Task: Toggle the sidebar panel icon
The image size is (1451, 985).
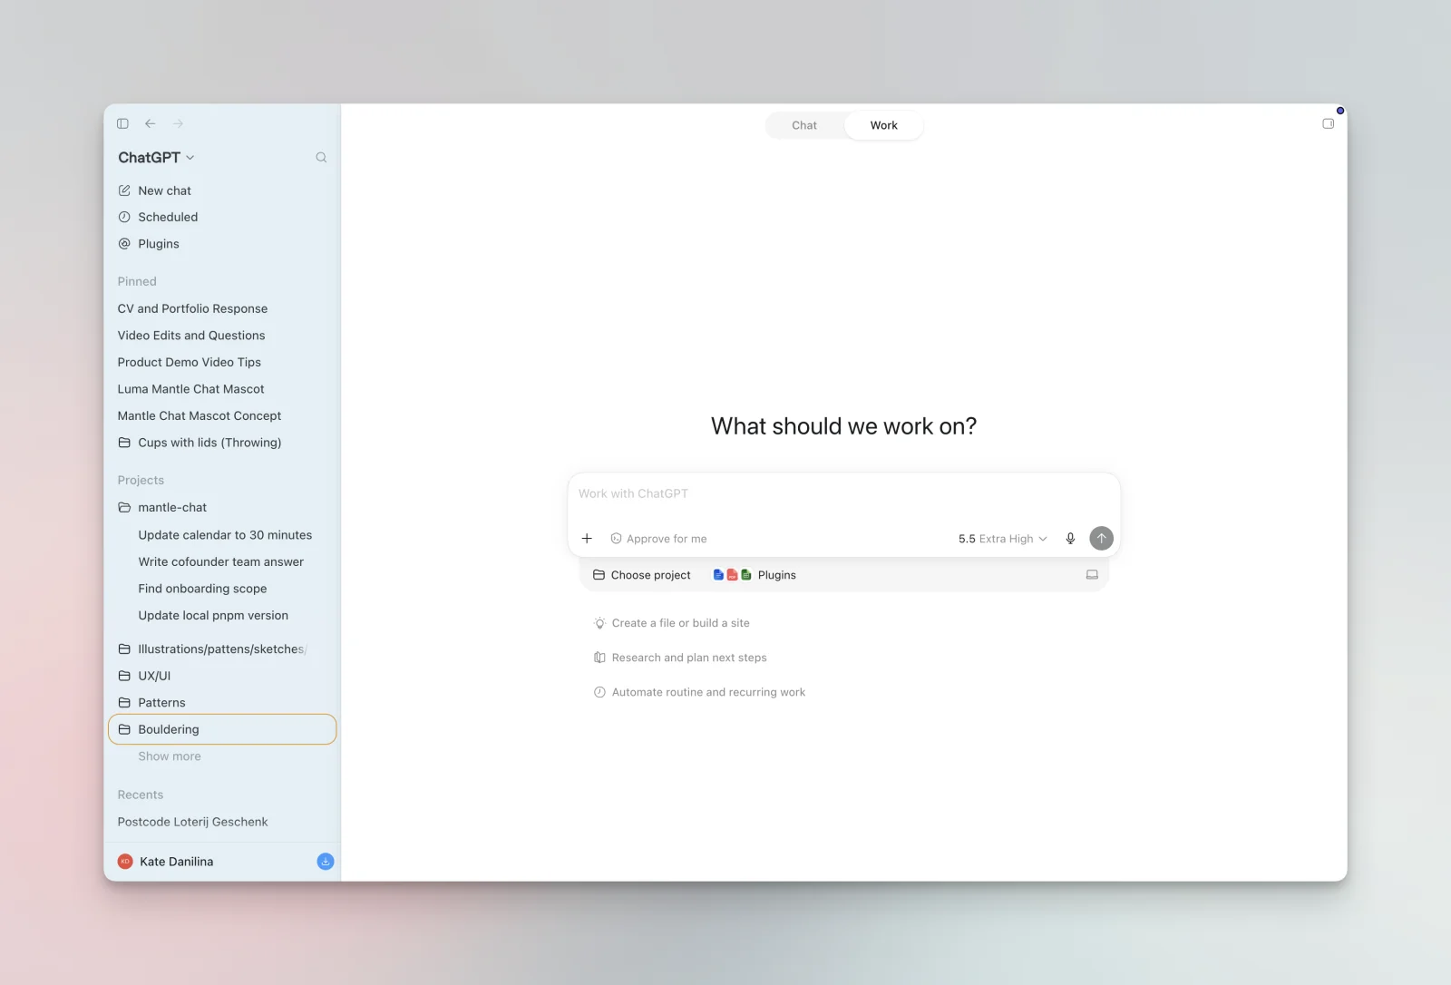Action: tap(122, 123)
